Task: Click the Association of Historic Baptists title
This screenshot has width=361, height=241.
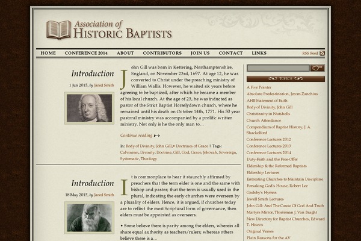Action: pos(123,30)
